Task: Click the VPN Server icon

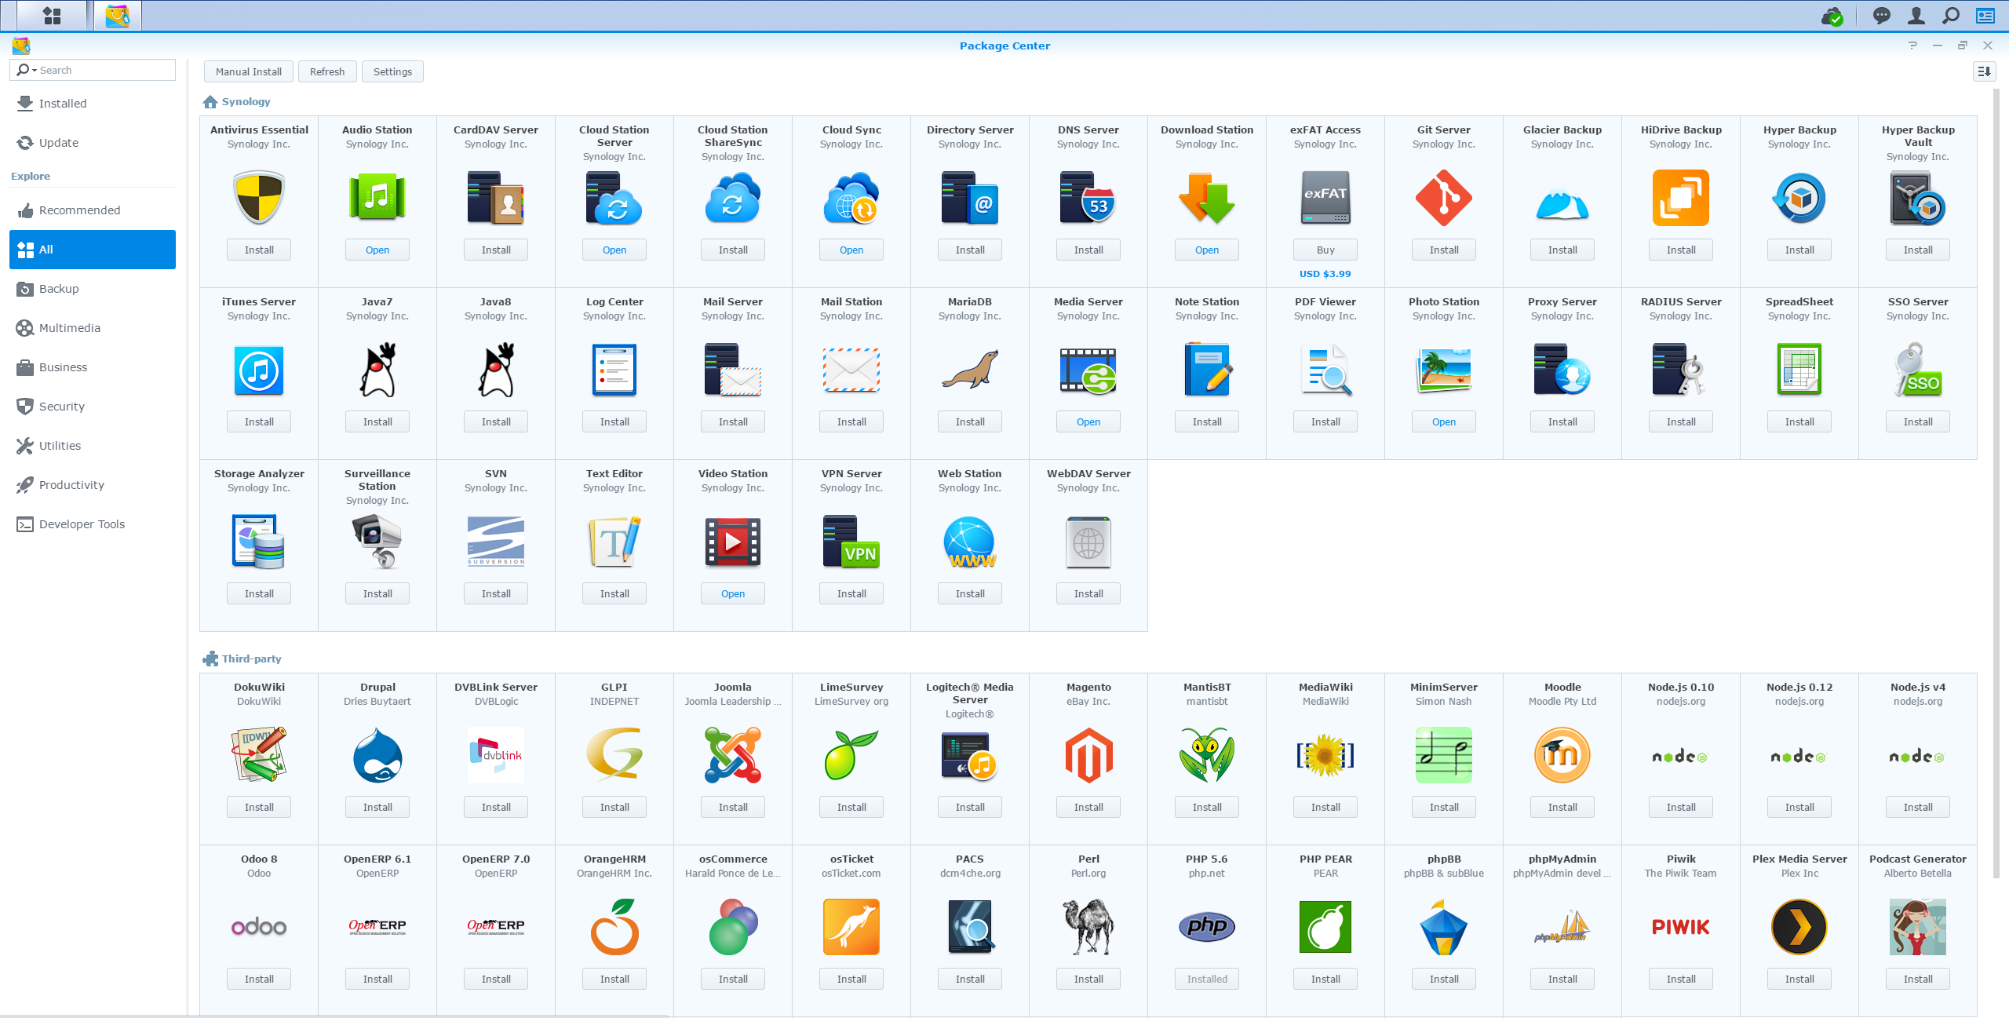Action: click(x=851, y=542)
